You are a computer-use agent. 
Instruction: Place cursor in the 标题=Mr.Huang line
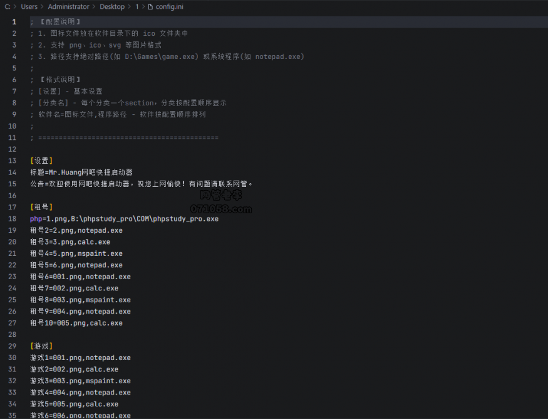click(81, 172)
